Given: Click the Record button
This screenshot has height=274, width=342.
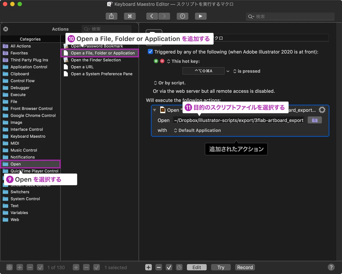Looking at the screenshot, I should (245, 267).
